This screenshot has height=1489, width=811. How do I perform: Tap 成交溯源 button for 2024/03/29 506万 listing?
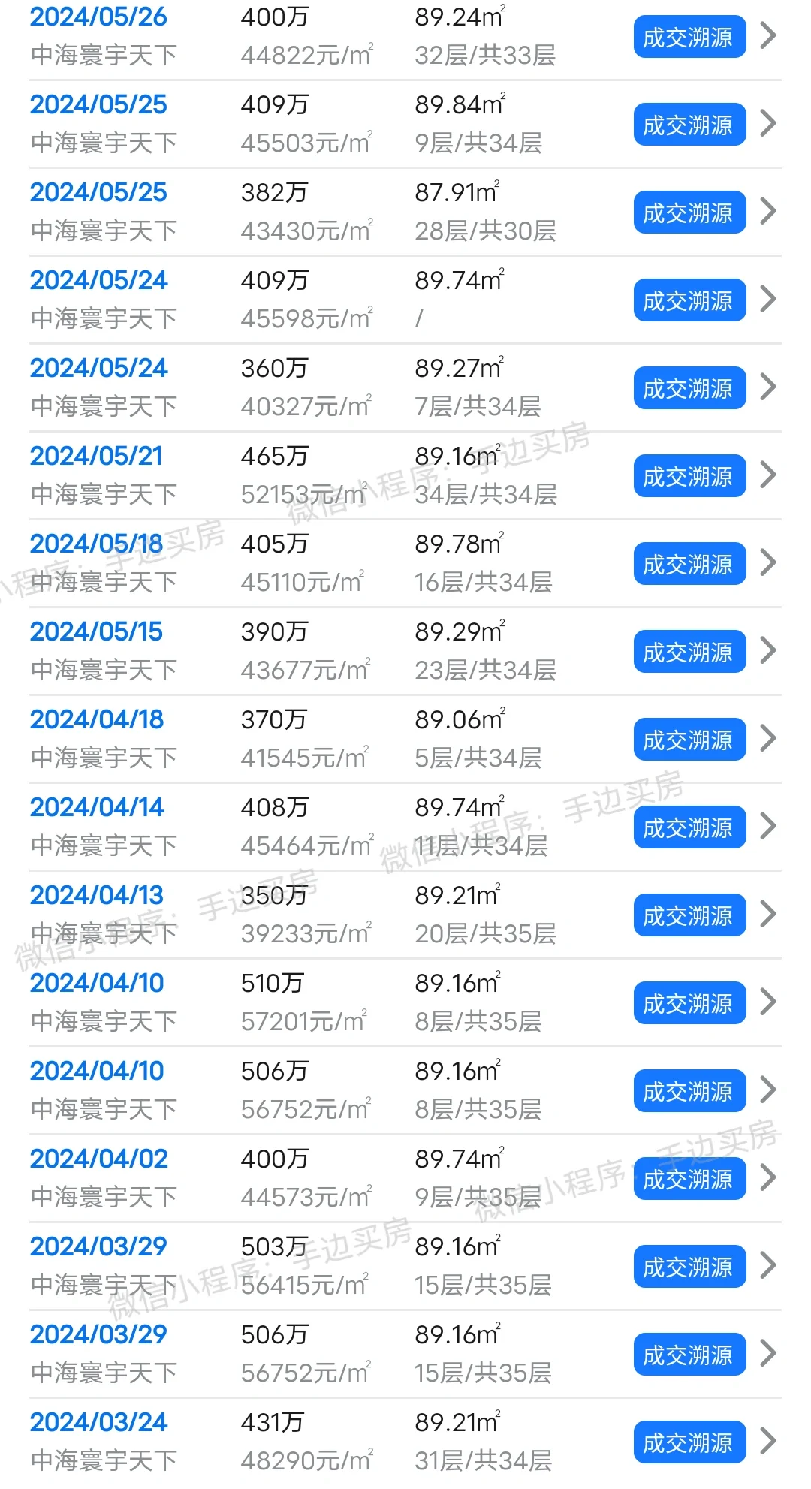[x=689, y=1355]
